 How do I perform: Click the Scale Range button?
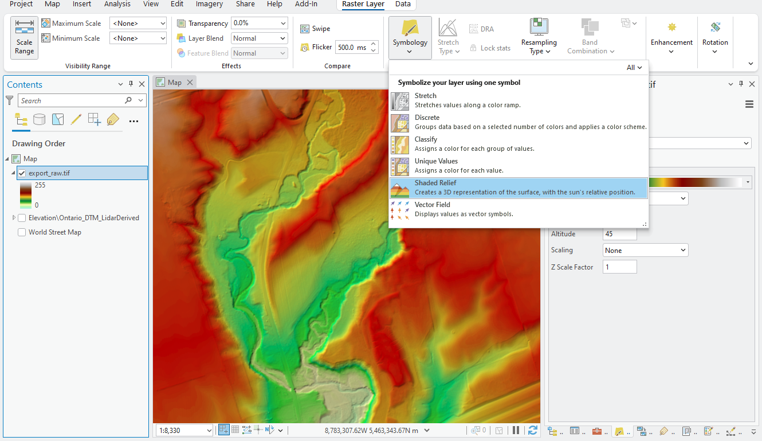tap(23, 37)
